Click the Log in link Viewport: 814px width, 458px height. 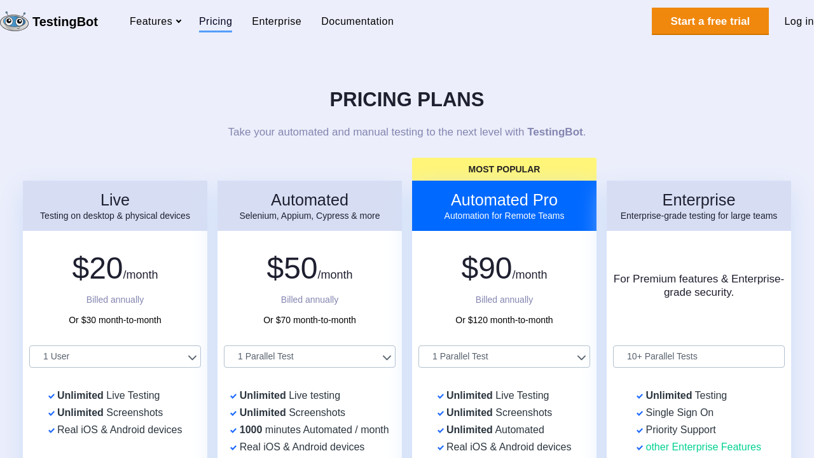click(x=799, y=22)
